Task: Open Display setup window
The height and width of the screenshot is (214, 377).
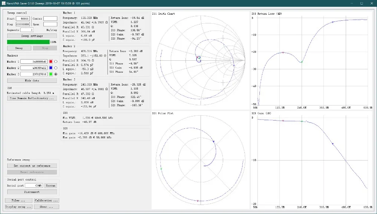Action: [18, 207]
